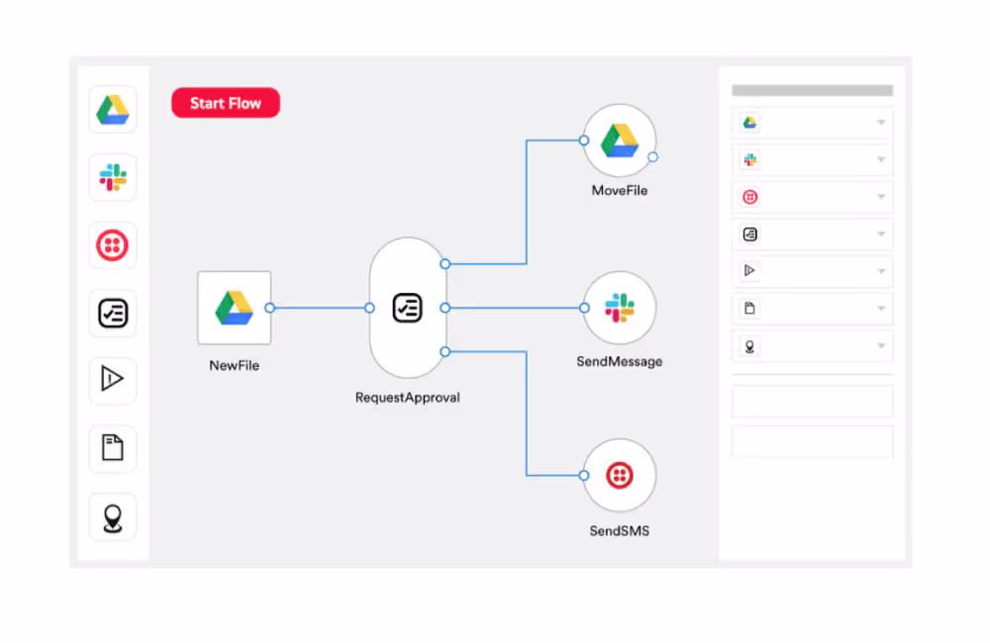990x643 pixels.
Task: Expand the Twilio dropdown arrow in right panel
Action: [x=881, y=197]
